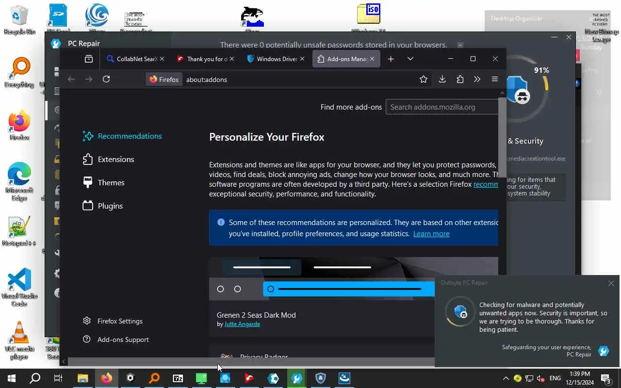
Task: Open Firefox tab overview (Firefox View) icon
Action: (x=89, y=59)
